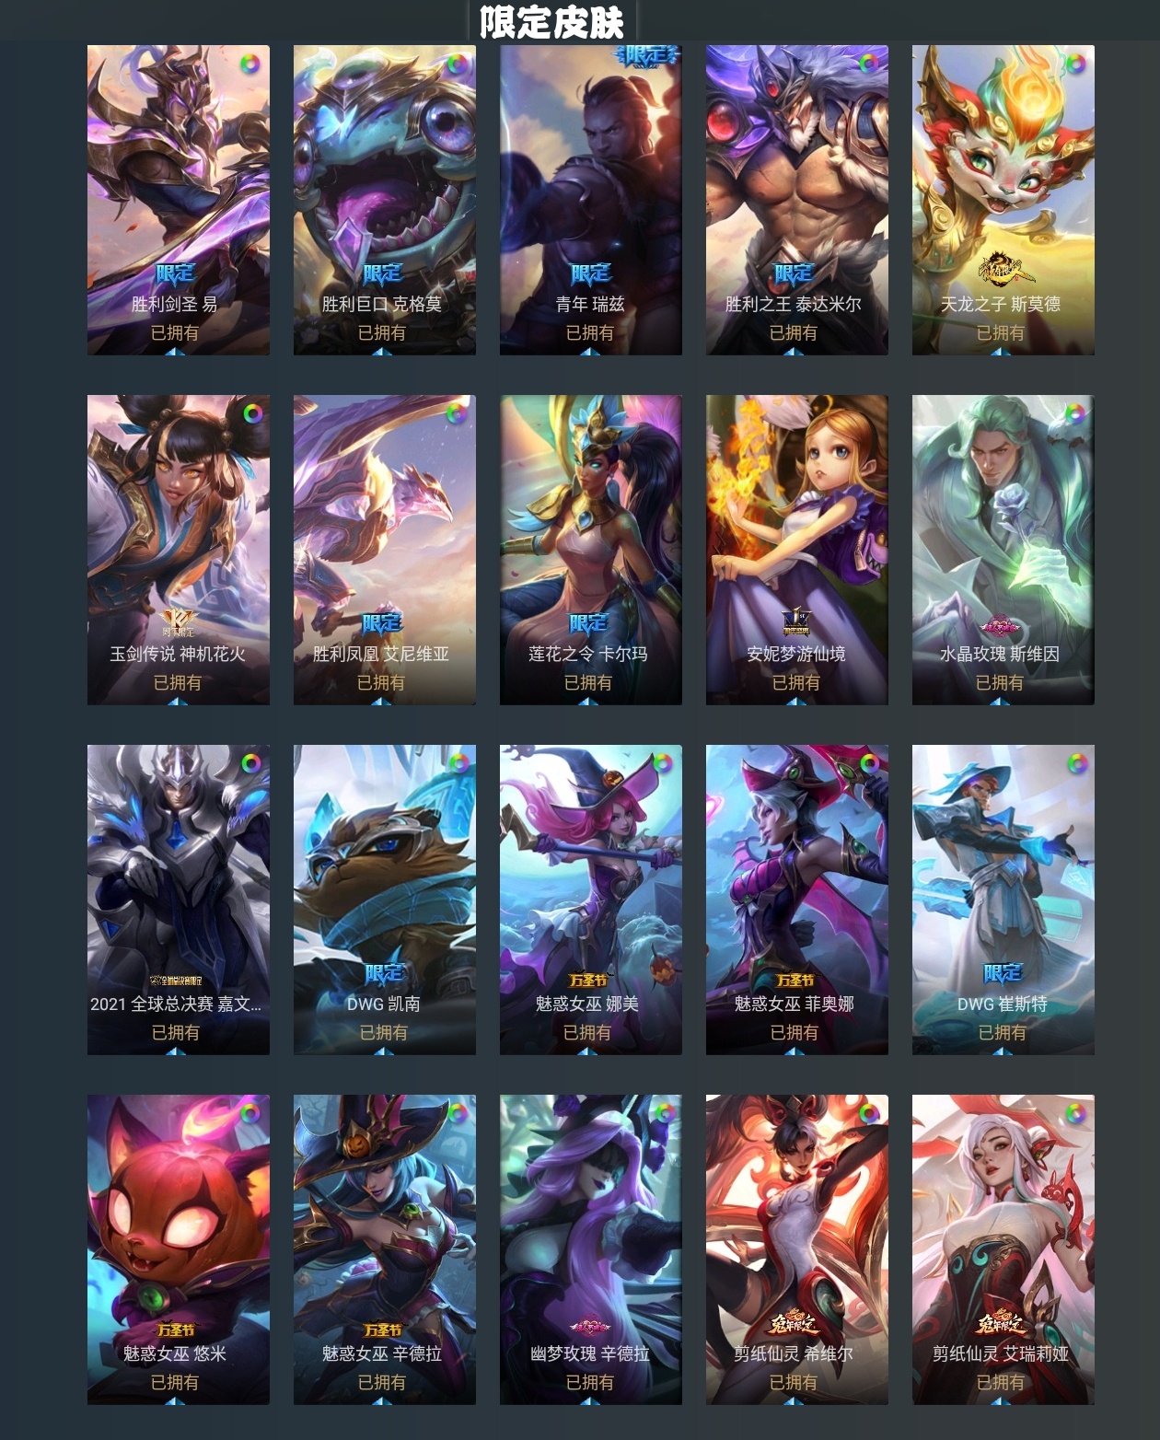The height and width of the screenshot is (1440, 1160).
Task: Click the 万圣节 badge on 魅惑女巫 娜美
Action: (588, 980)
